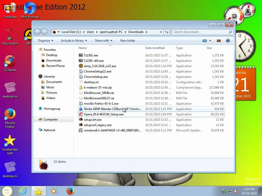Open Mozilla Firefox desktop shortcut
The image size is (262, 196).
pos(10,118)
